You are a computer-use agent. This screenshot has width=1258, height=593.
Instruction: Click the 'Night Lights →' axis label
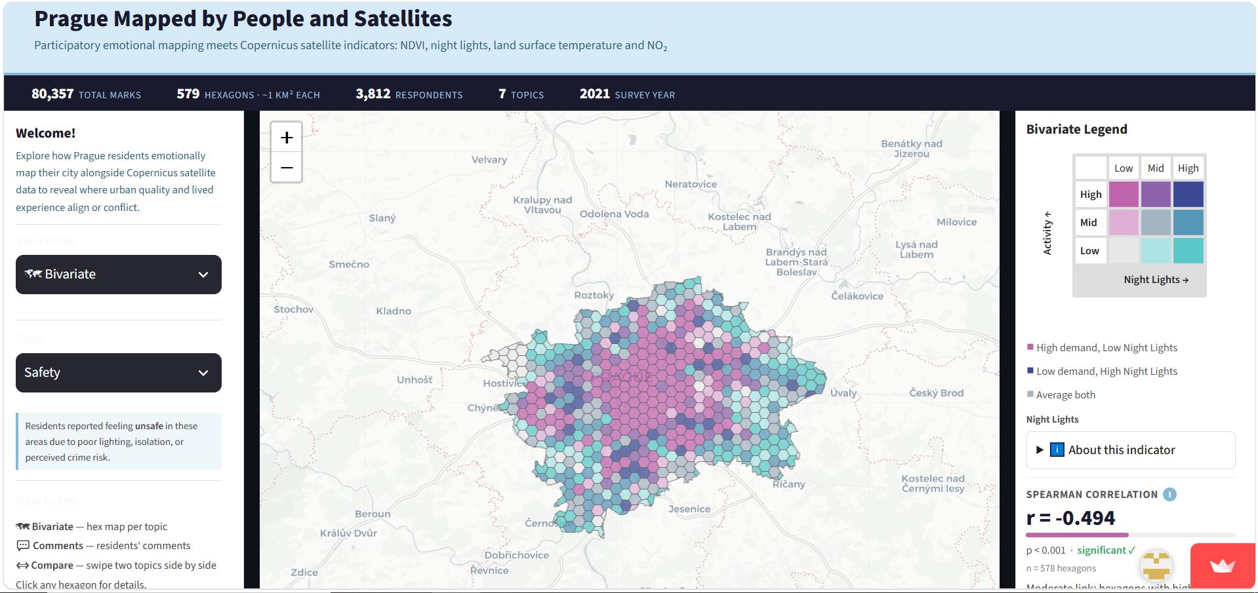coord(1156,280)
